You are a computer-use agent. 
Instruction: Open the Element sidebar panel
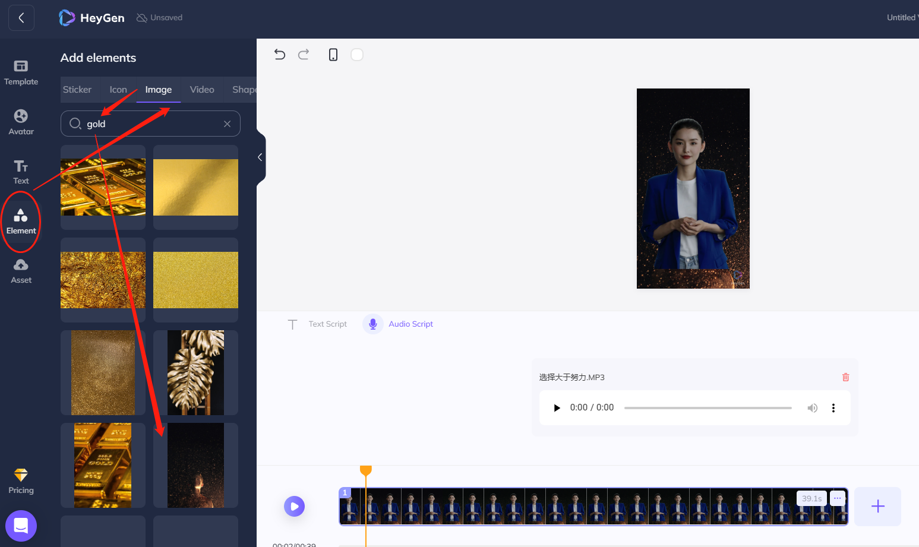21,222
